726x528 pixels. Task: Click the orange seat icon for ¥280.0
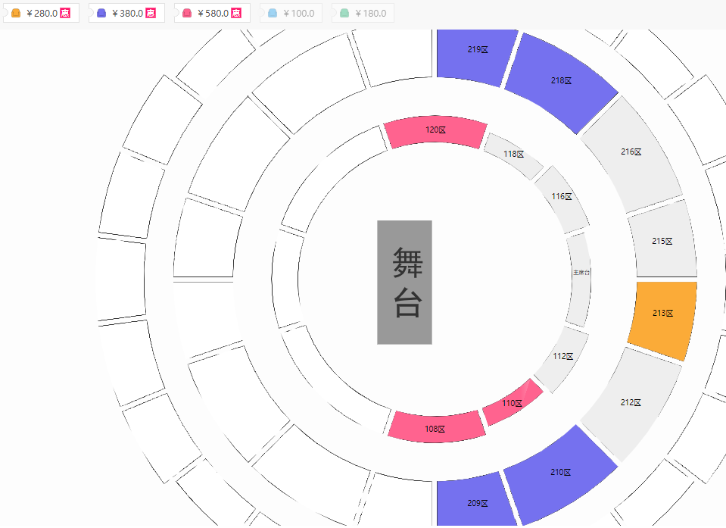click(x=16, y=13)
